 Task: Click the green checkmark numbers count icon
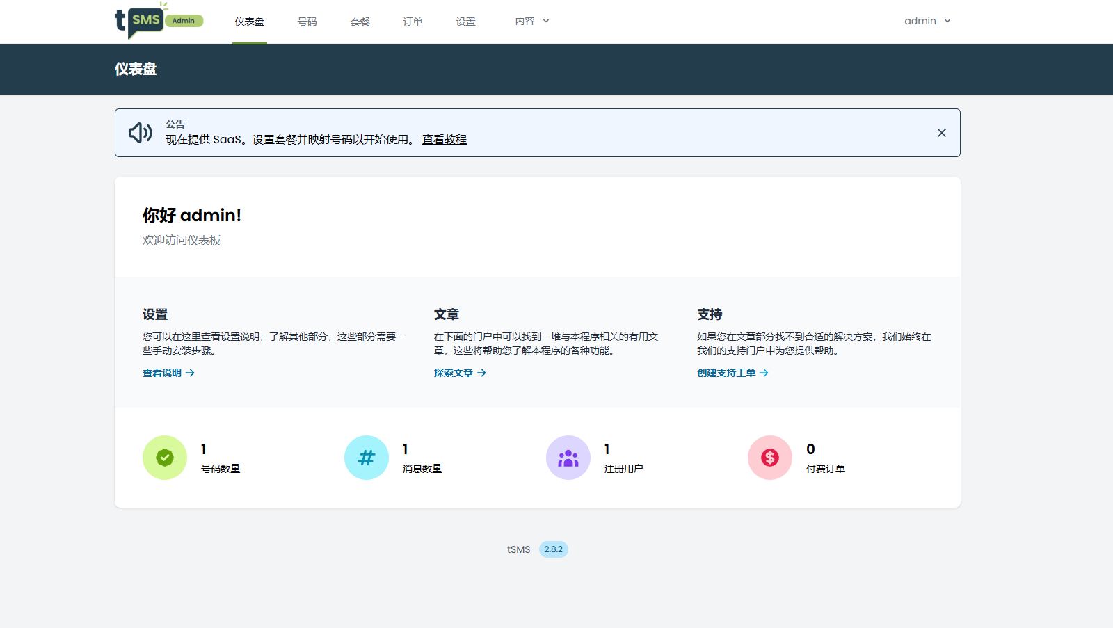[x=165, y=458]
